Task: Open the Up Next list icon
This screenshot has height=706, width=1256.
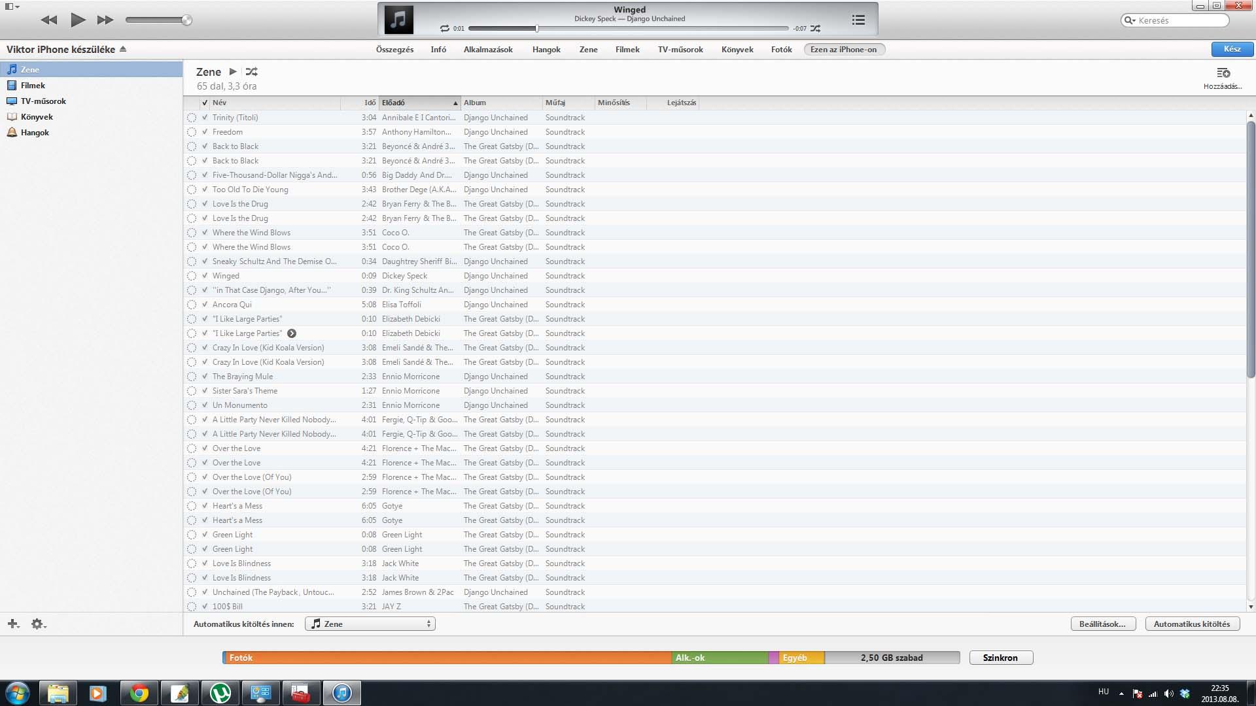Action: (858, 20)
